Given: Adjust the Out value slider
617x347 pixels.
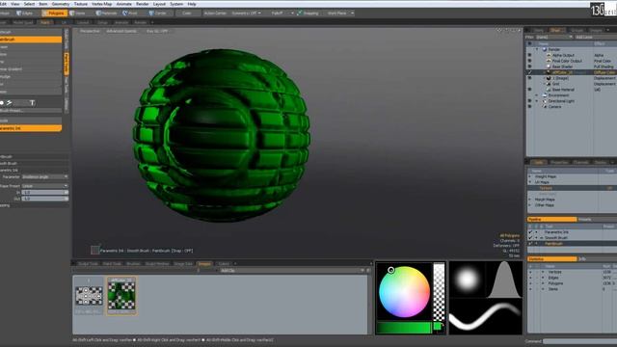Looking at the screenshot, I should coord(44,199).
